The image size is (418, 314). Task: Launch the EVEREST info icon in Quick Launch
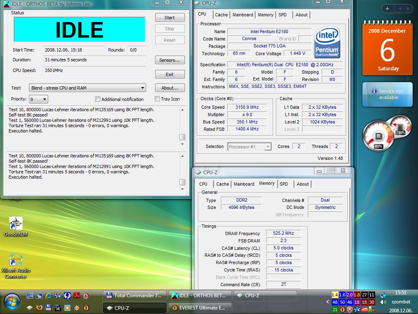pyautogui.click(x=86, y=307)
